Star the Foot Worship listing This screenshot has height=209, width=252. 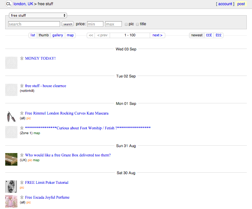coord(22,128)
